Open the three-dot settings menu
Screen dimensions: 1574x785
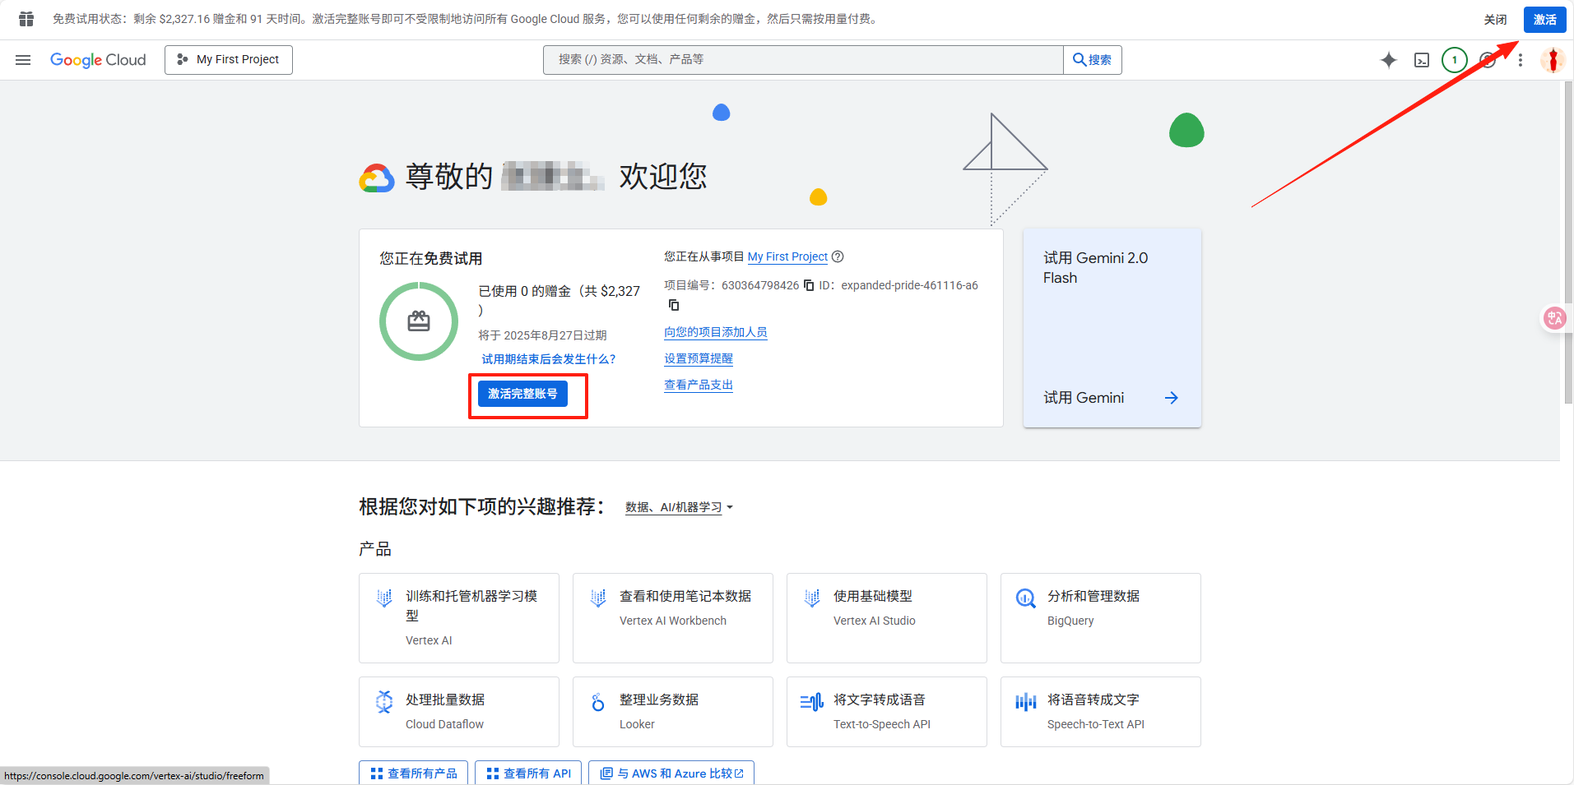[1521, 60]
